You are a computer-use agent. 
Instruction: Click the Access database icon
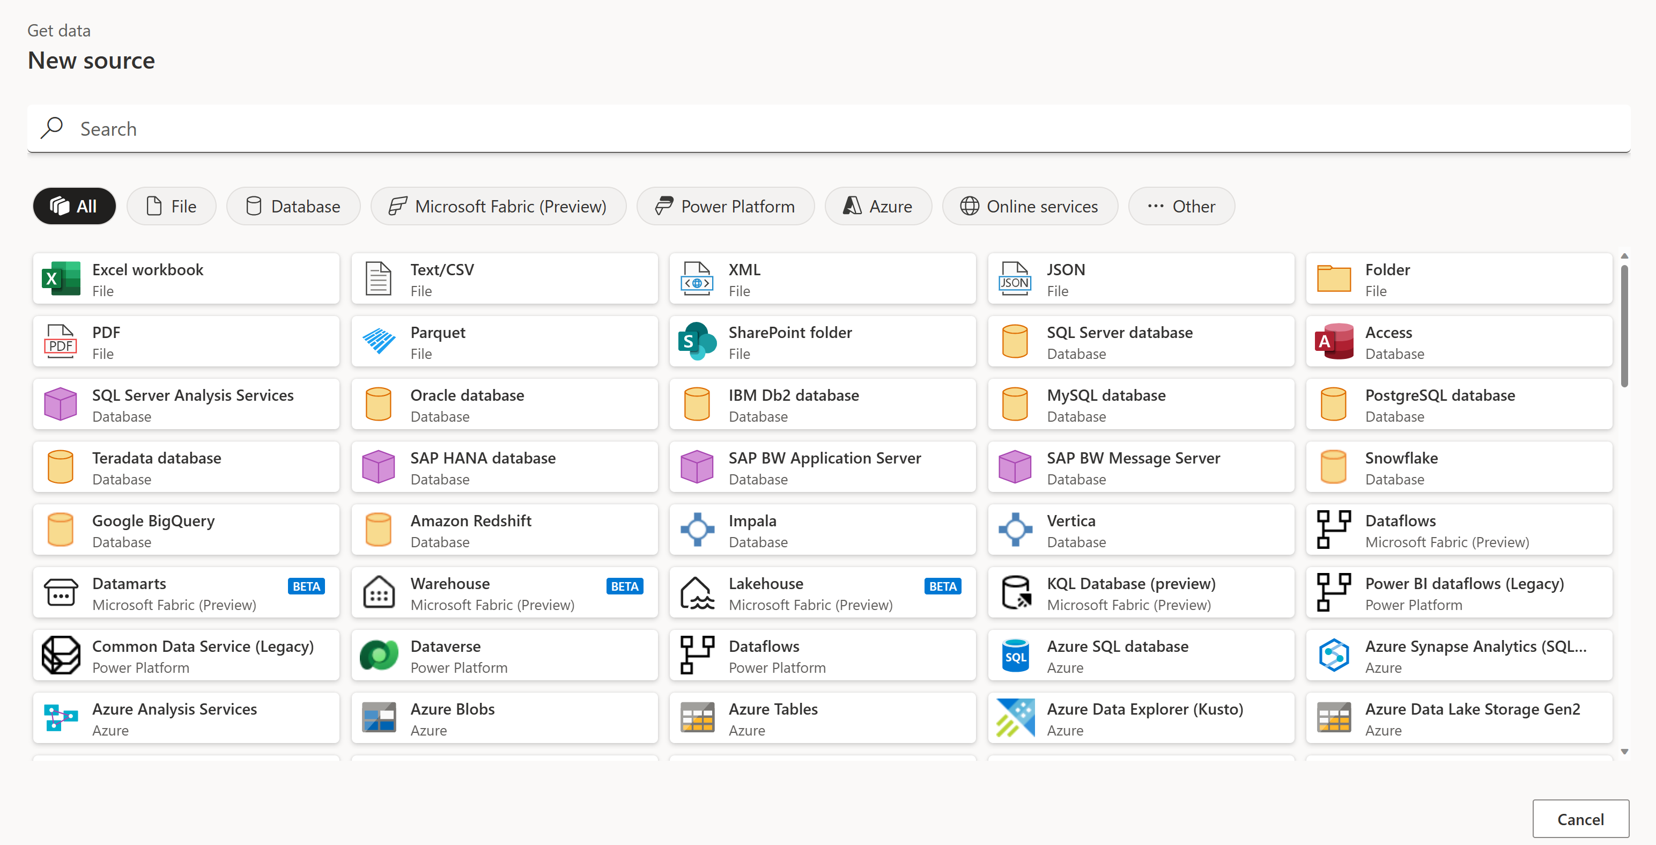point(1333,341)
